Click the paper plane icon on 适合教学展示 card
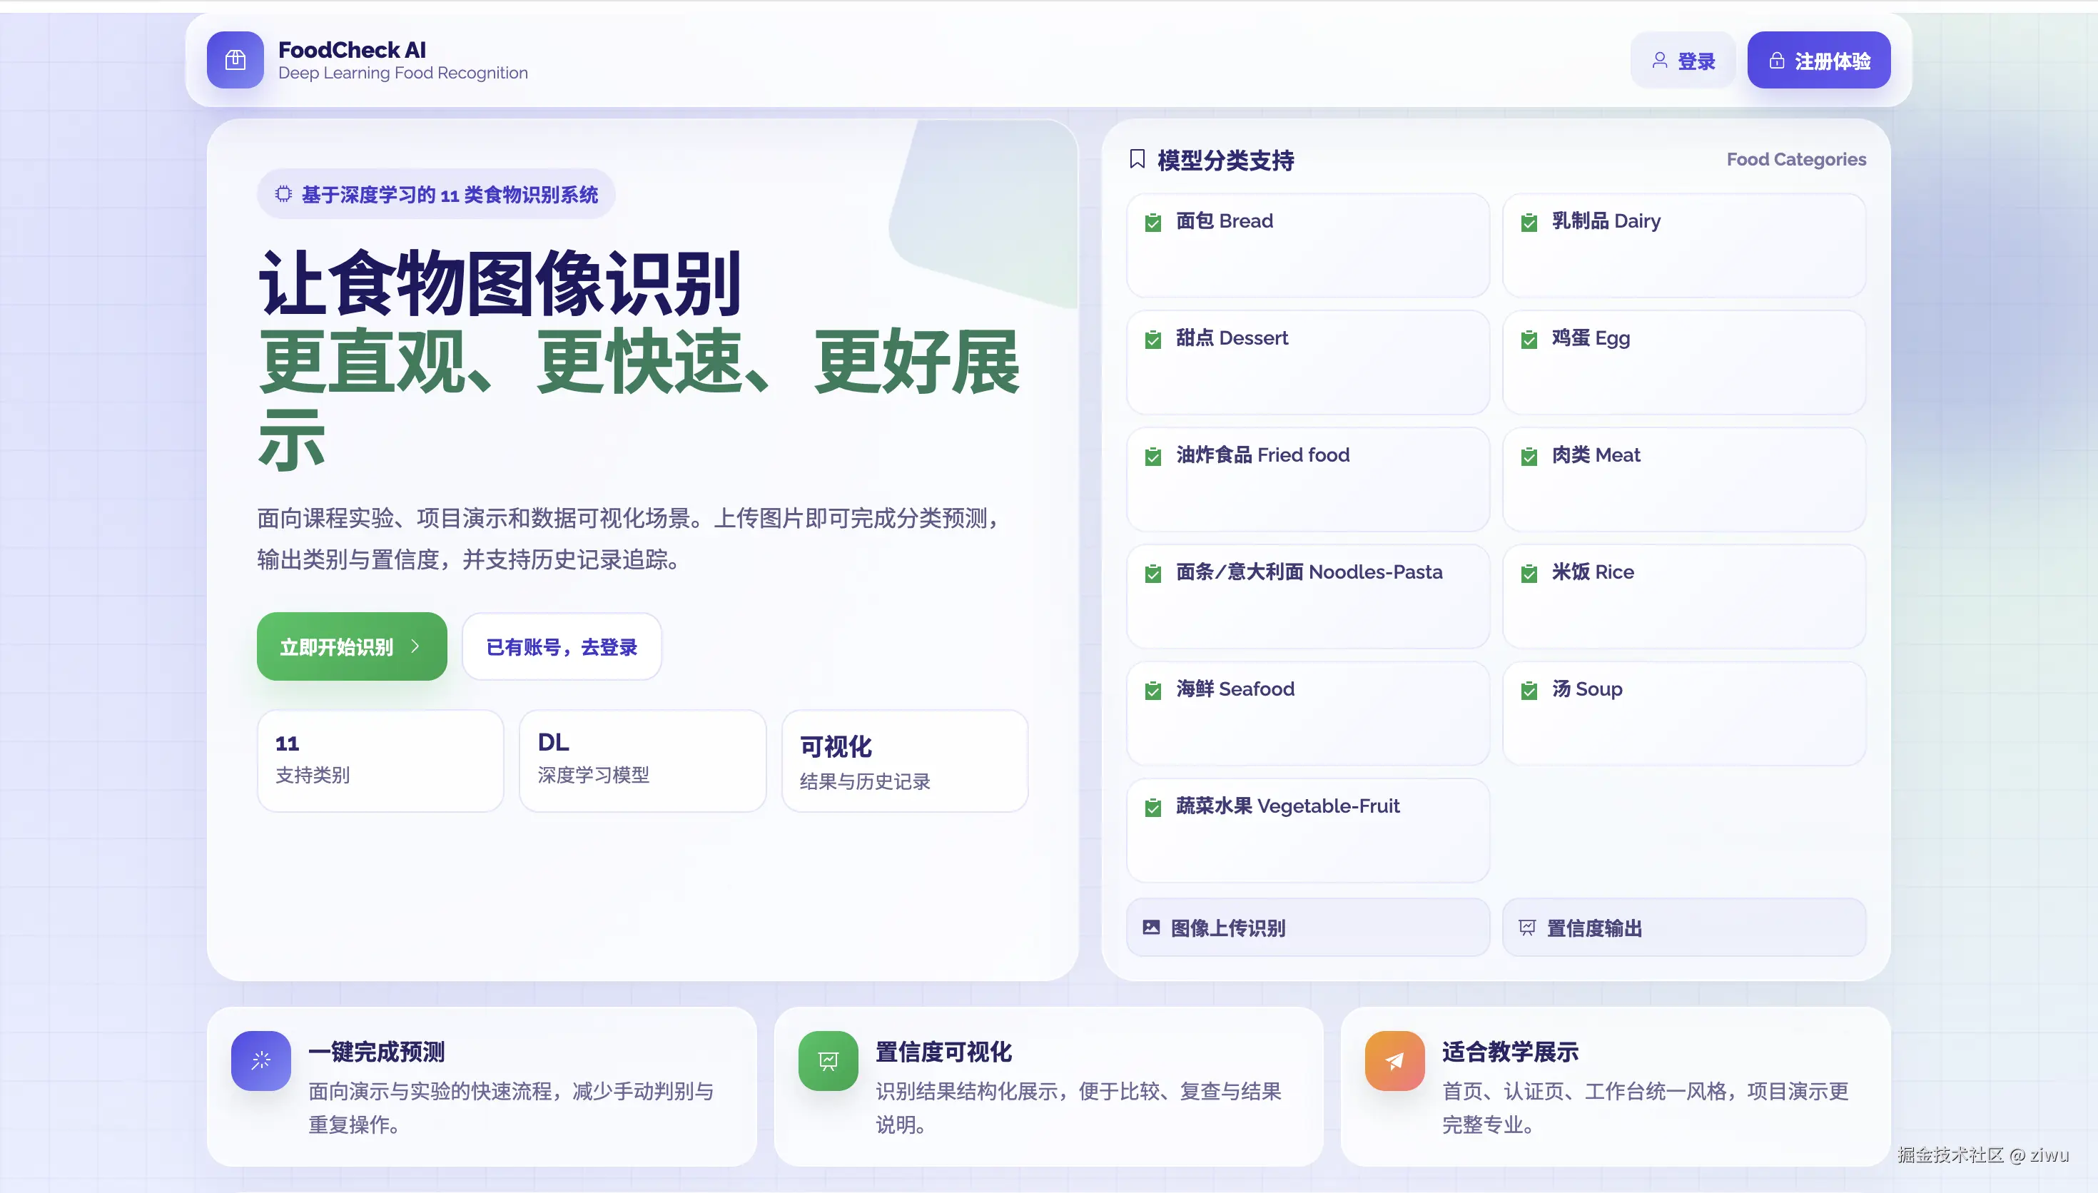The image size is (2098, 1193). pyautogui.click(x=1393, y=1060)
